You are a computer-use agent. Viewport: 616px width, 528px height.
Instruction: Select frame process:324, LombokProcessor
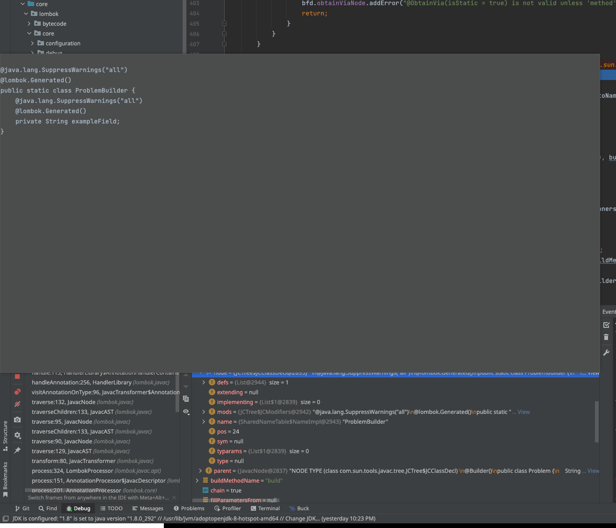click(96, 471)
